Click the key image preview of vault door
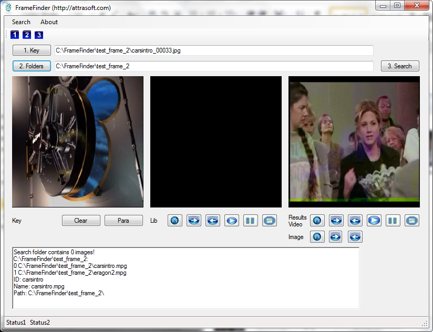Image resolution: width=433 pixels, height=332 pixels. [78, 142]
